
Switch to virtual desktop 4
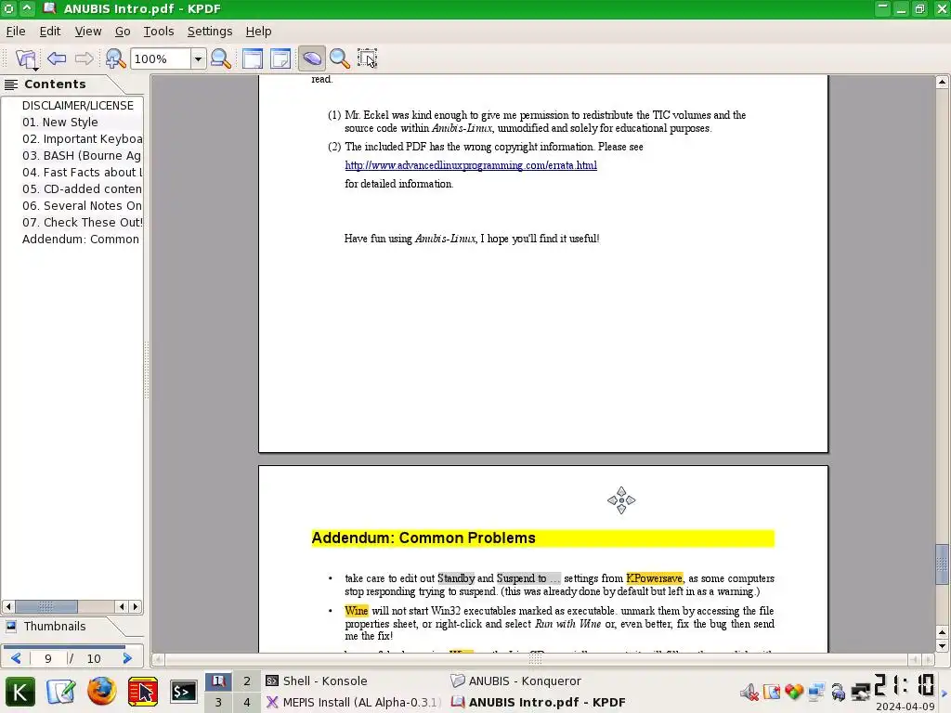tap(247, 702)
